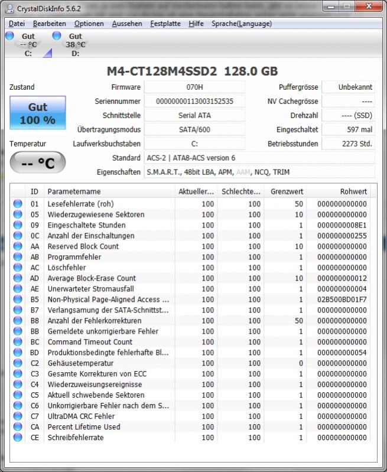Click status icon for Produktionsbedingte fehlerhafte Bl...

point(18,353)
